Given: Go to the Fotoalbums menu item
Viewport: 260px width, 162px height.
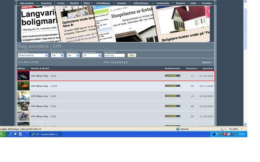Looking at the screenshot, I should (104, 3).
